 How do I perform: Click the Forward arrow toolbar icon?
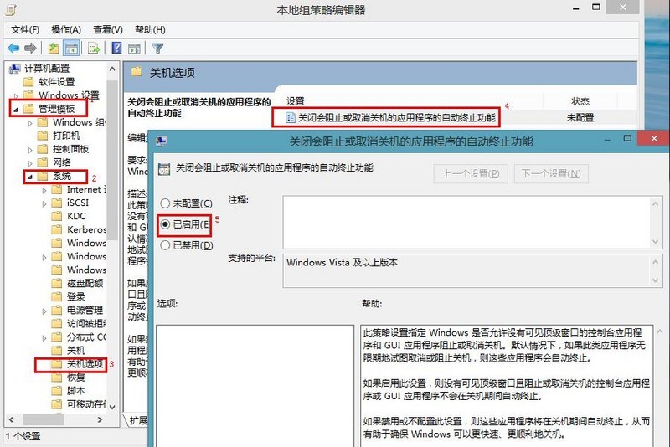(30, 49)
